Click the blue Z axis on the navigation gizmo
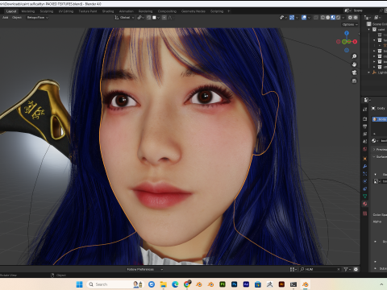Screen dimensions: 387x290 (x=347, y=33)
